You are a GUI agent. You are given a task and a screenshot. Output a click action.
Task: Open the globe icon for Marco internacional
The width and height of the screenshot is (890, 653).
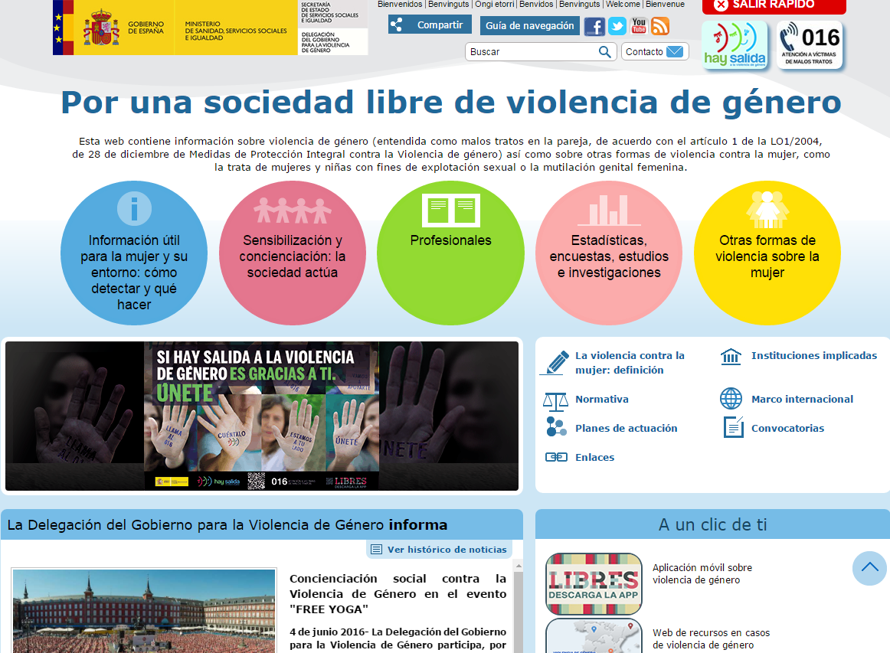[731, 399]
